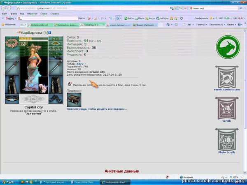Image resolution: width=247 pixels, height=185 pixels.
Task: Expand the Страница dropdown menu
Action: [201, 25]
